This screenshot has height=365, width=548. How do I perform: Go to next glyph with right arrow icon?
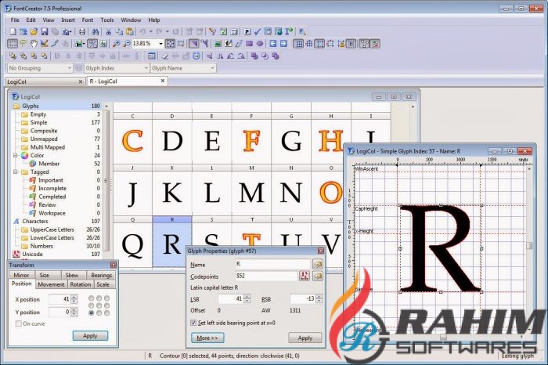283,44
